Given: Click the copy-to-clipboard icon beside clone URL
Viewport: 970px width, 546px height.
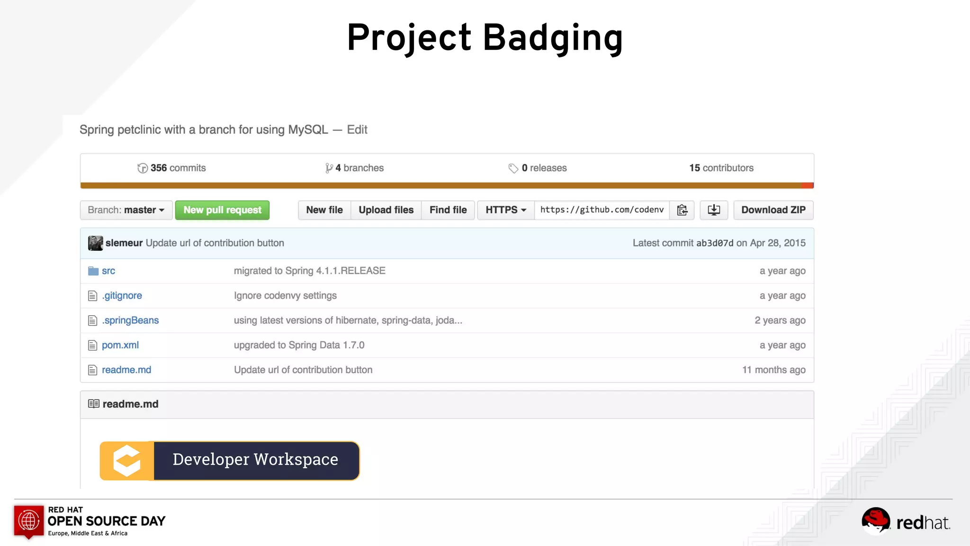Looking at the screenshot, I should click(682, 210).
